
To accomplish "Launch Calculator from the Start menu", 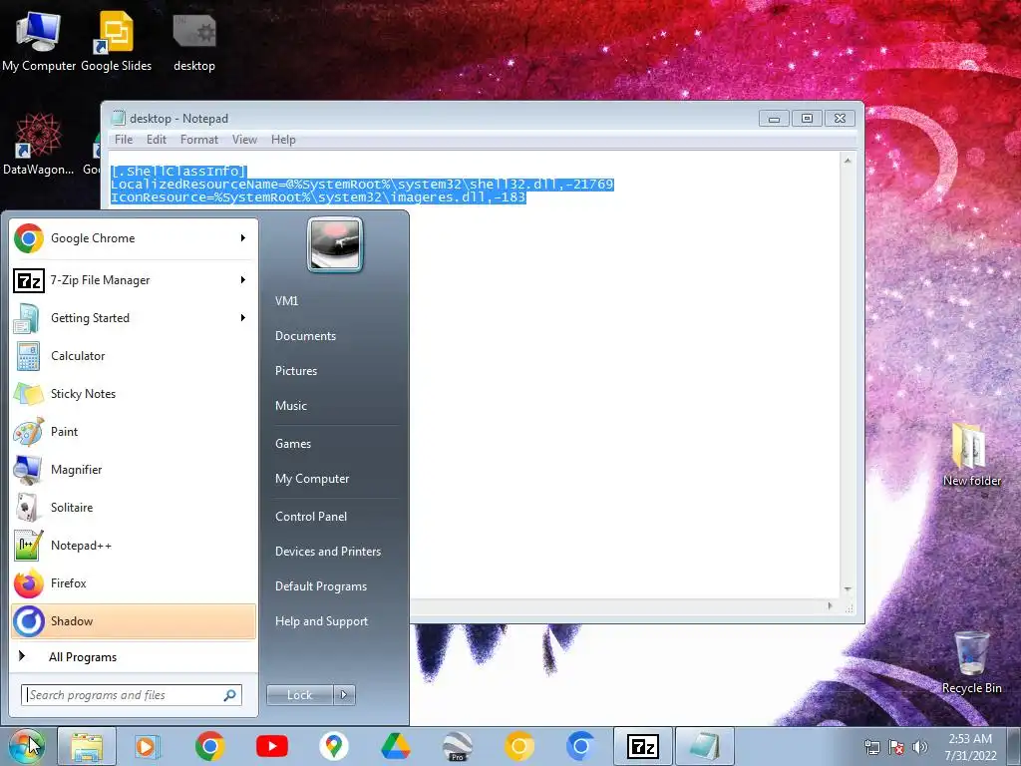I will click(x=134, y=356).
